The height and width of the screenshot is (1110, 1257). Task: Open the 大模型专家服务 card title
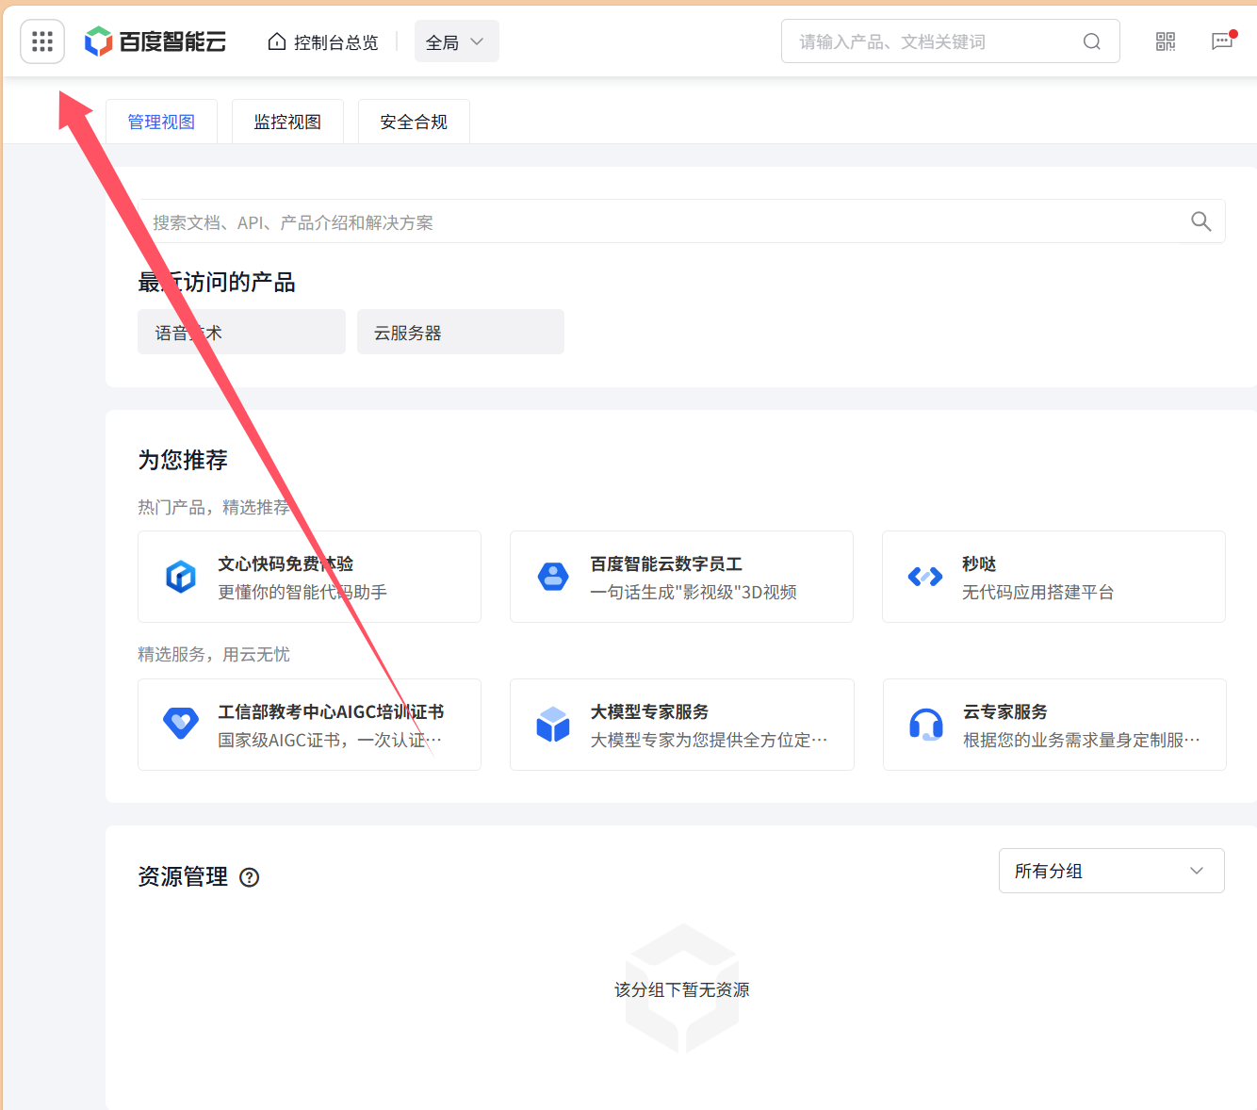point(649,711)
